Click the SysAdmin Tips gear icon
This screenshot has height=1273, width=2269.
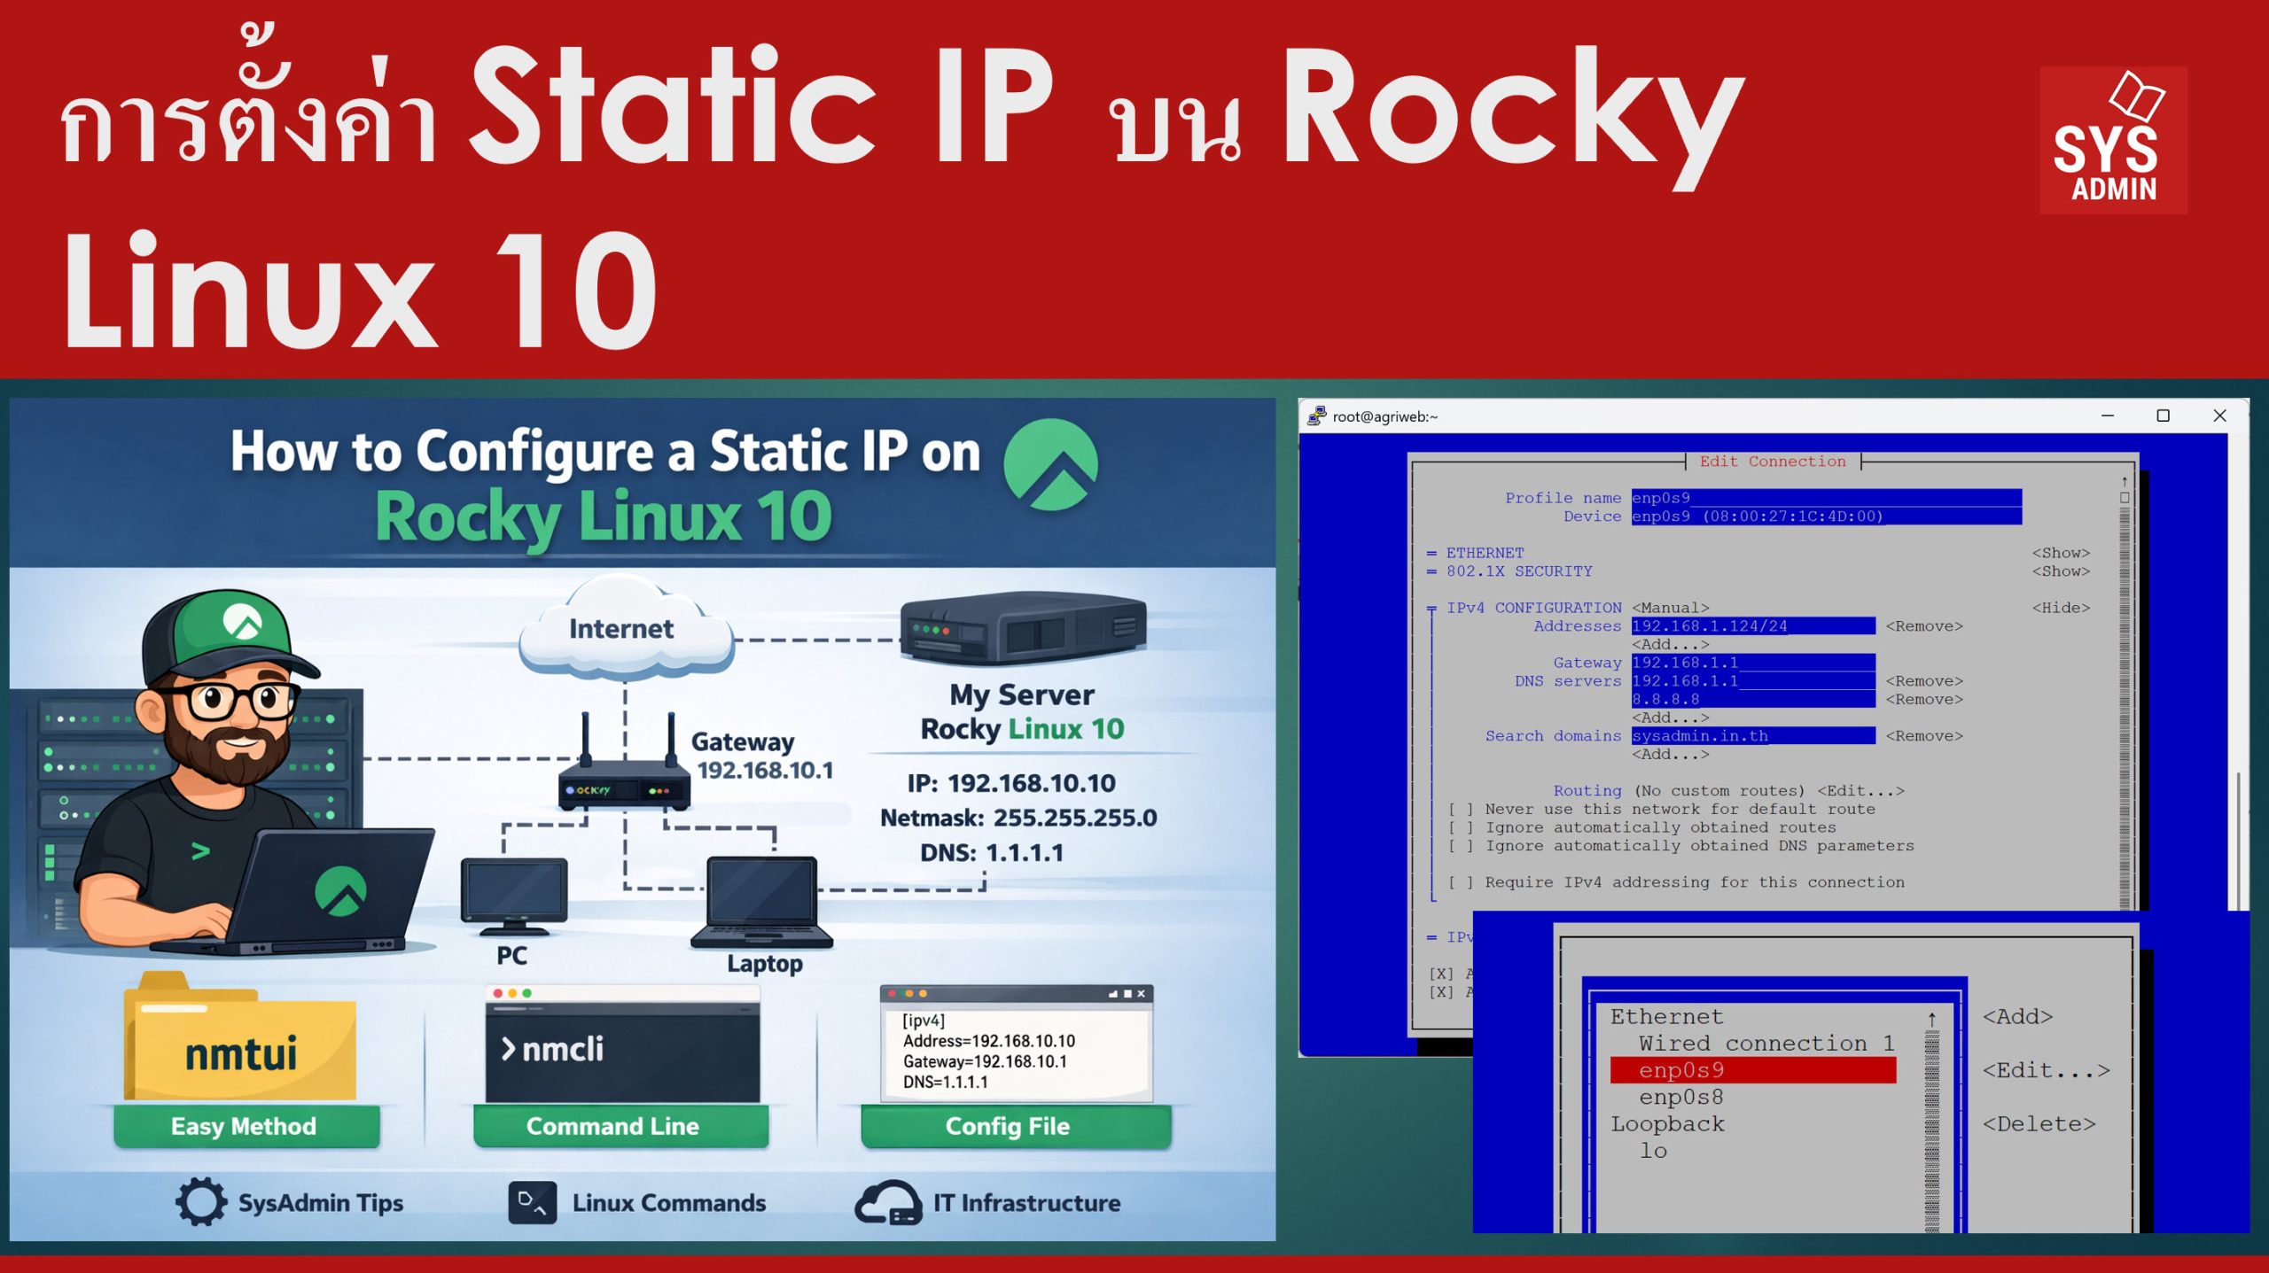(x=200, y=1202)
